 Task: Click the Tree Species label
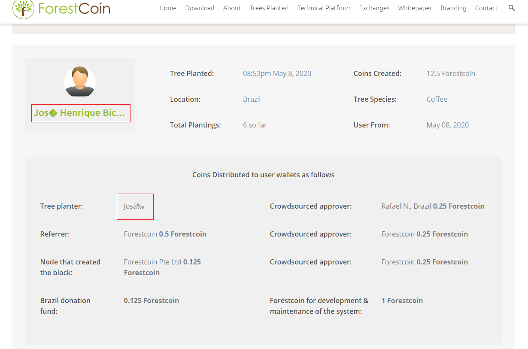375,99
